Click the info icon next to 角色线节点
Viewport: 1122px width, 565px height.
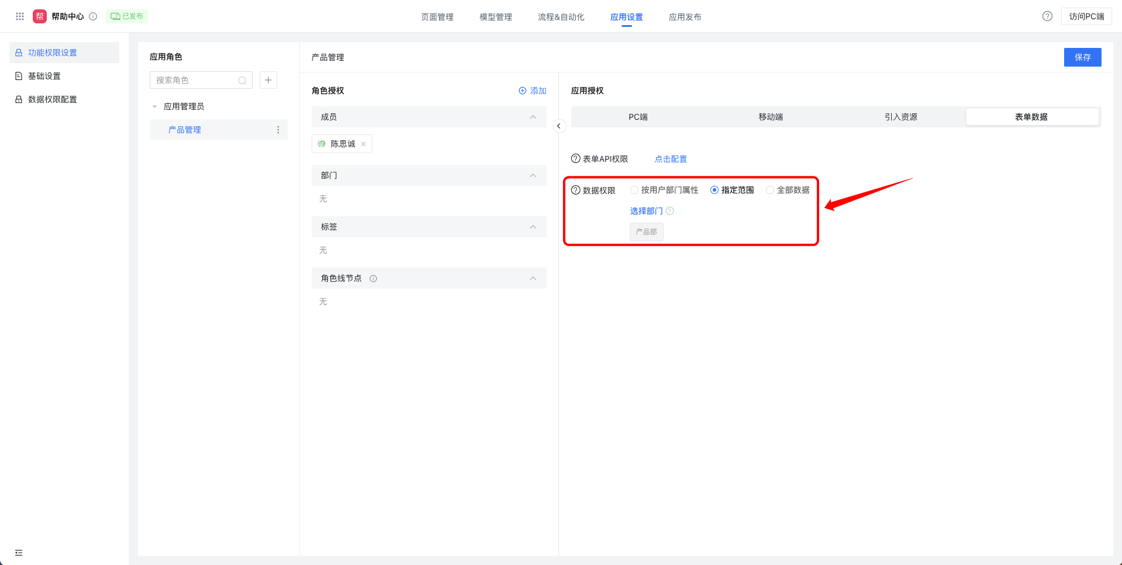click(x=374, y=279)
